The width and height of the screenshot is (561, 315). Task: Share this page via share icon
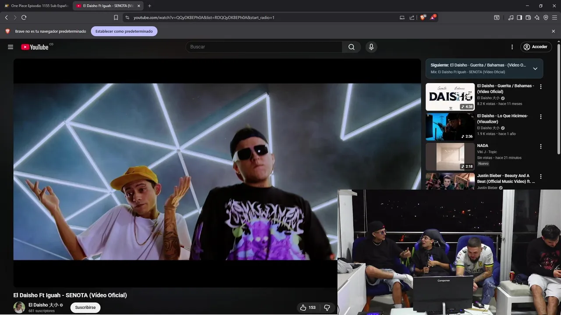(x=412, y=17)
